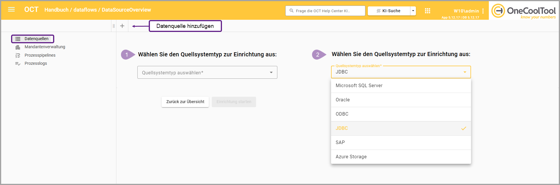Viewport: 560px width, 185px height.
Task: Click Zurück zur Übersicht button
Action: (185, 102)
